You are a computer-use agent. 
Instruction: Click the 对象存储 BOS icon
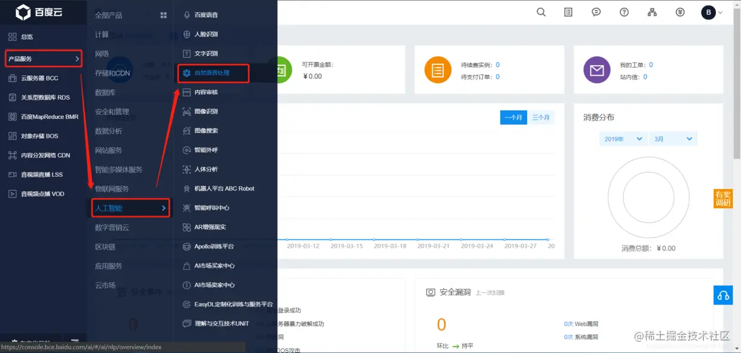click(x=12, y=136)
